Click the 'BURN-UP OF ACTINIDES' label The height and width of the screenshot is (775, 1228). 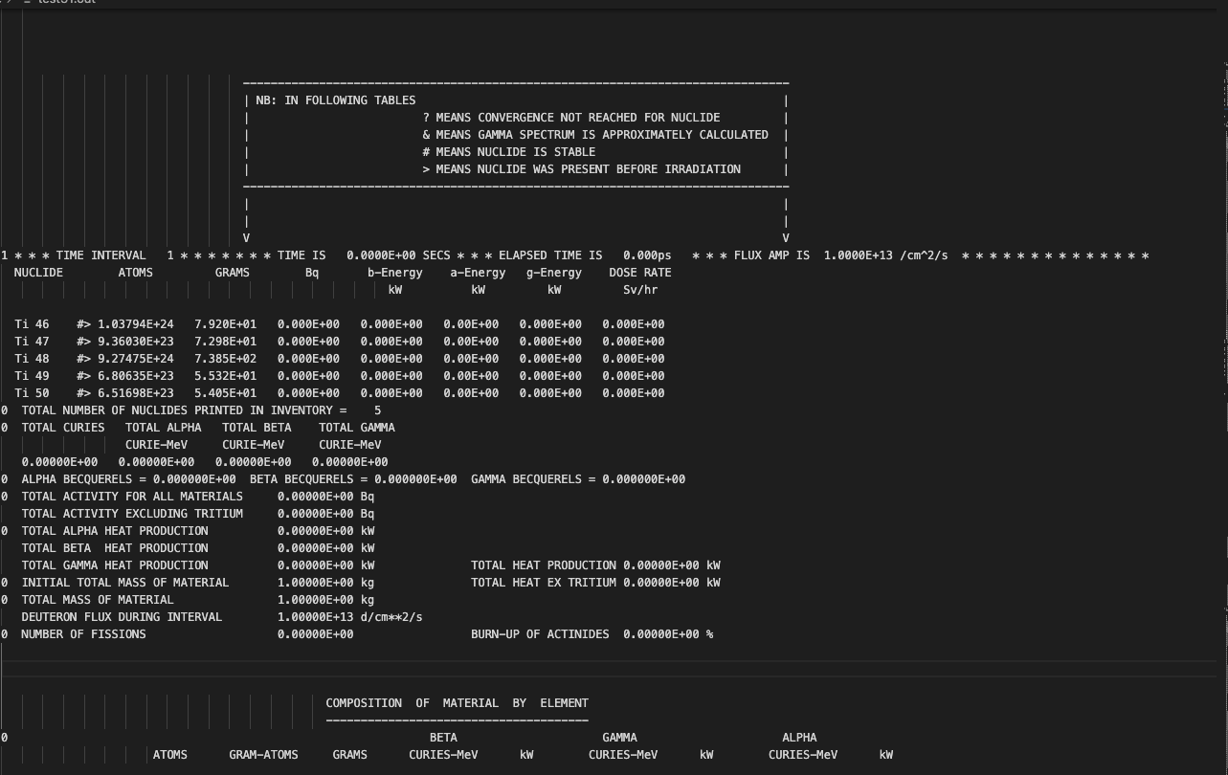[540, 634]
